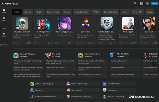Select the Featured tab
Viewport: 159px width, 102px height.
[17, 12]
